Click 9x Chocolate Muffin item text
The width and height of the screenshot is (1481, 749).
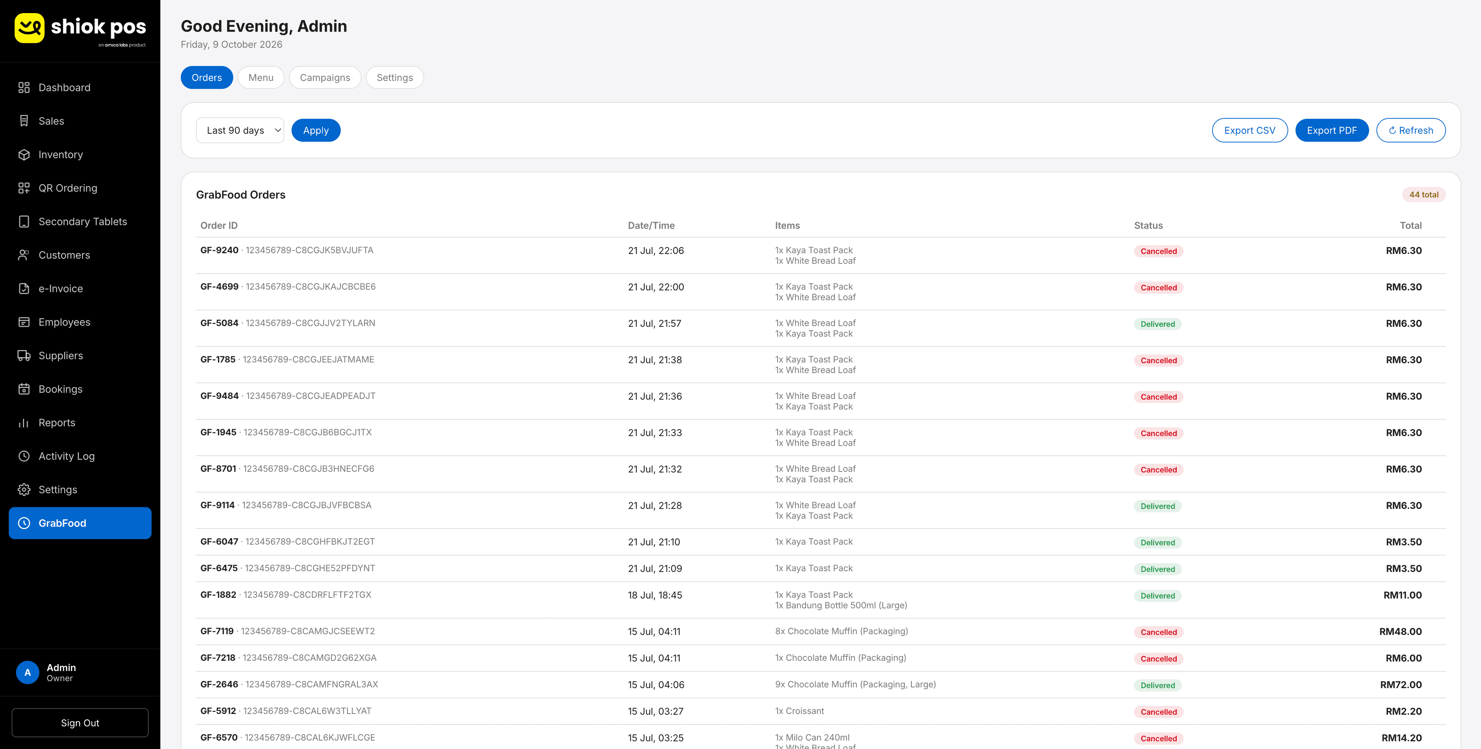click(x=855, y=685)
